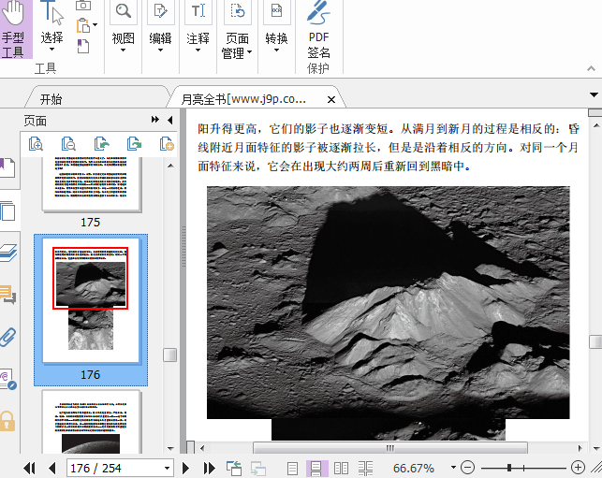The height and width of the screenshot is (478, 602).
Task: Open the layers panel in the sidebar
Action: coord(8,253)
